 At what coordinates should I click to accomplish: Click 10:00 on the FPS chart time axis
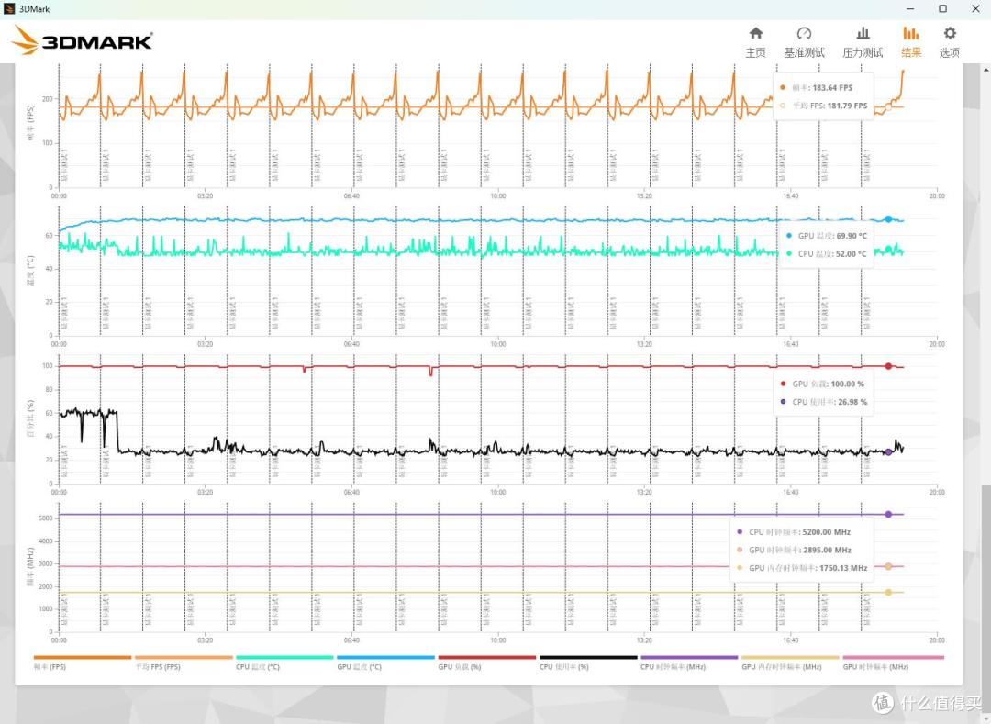pyautogui.click(x=497, y=195)
